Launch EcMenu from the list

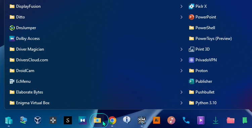pyautogui.click(x=20, y=81)
